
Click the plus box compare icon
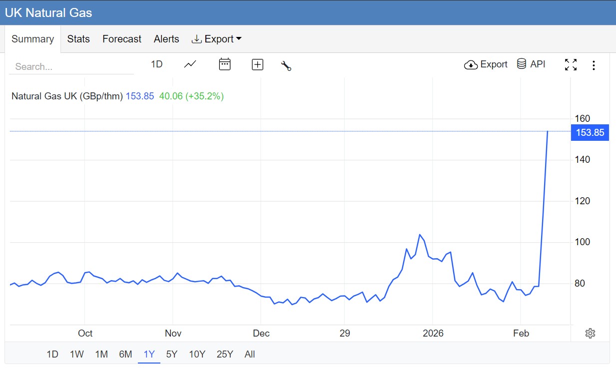point(257,64)
